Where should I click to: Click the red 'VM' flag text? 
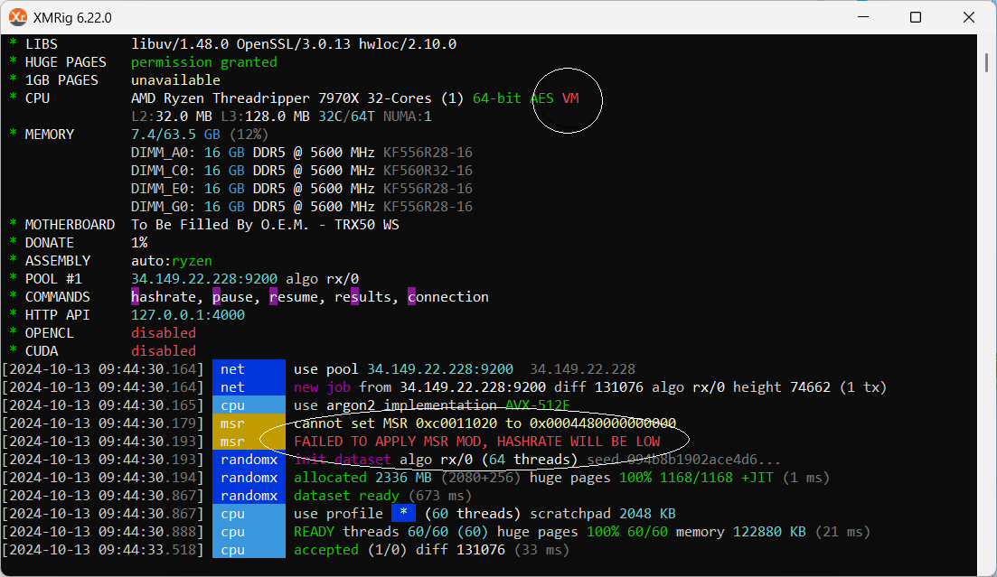[x=570, y=98]
